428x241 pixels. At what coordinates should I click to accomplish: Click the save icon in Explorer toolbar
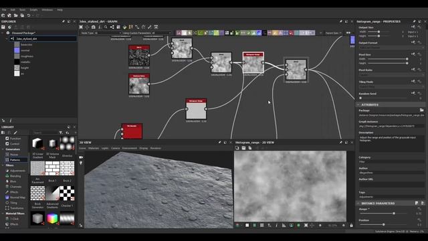point(3,27)
